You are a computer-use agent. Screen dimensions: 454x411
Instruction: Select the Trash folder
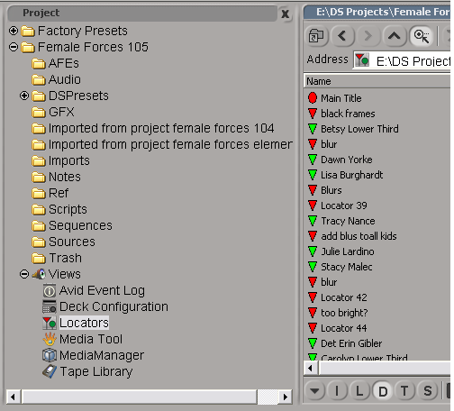[57, 258]
